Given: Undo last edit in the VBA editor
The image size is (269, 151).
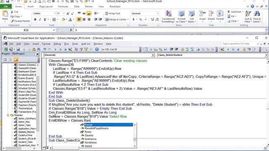Looking at the screenshot, I should pyautogui.click(x=45, y=49).
